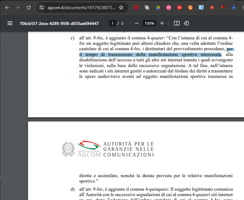Reload the agcom.it PDF page
The height and width of the screenshot is (200, 244).
click(x=29, y=8)
